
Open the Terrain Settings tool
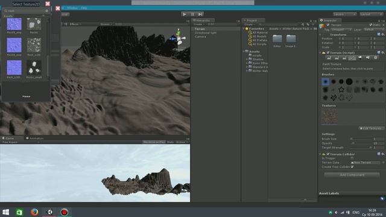tap(375, 58)
